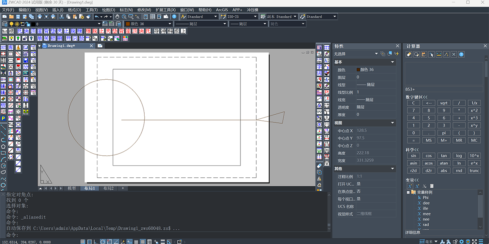Open the calculator help question-mark icon

click(x=461, y=54)
